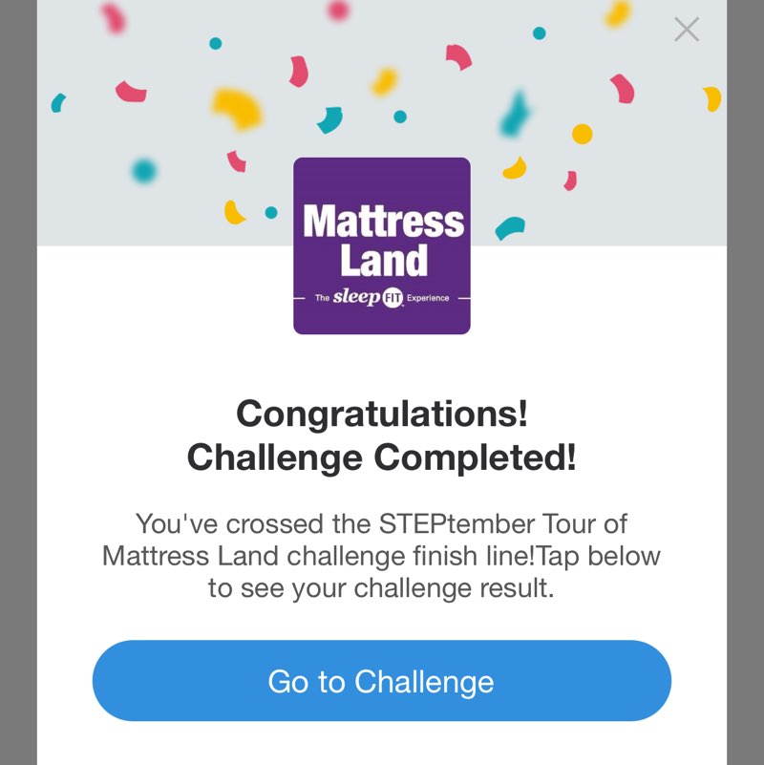Tap the Challenge Completed! heading text
The width and height of the screenshot is (764, 765).
[381, 457]
